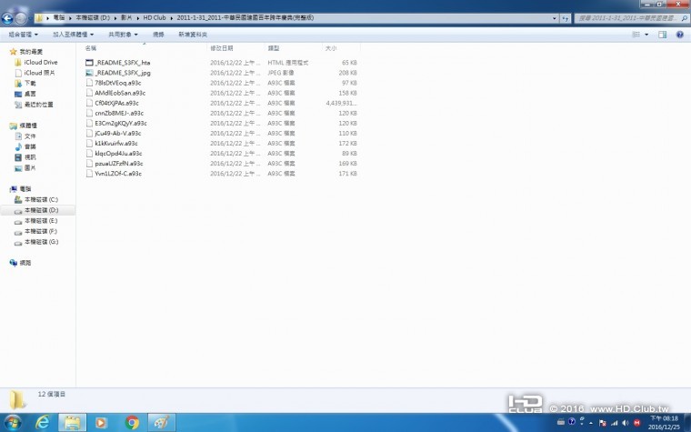Click the Forward navigation arrow button
The image size is (691, 432).
21,18
